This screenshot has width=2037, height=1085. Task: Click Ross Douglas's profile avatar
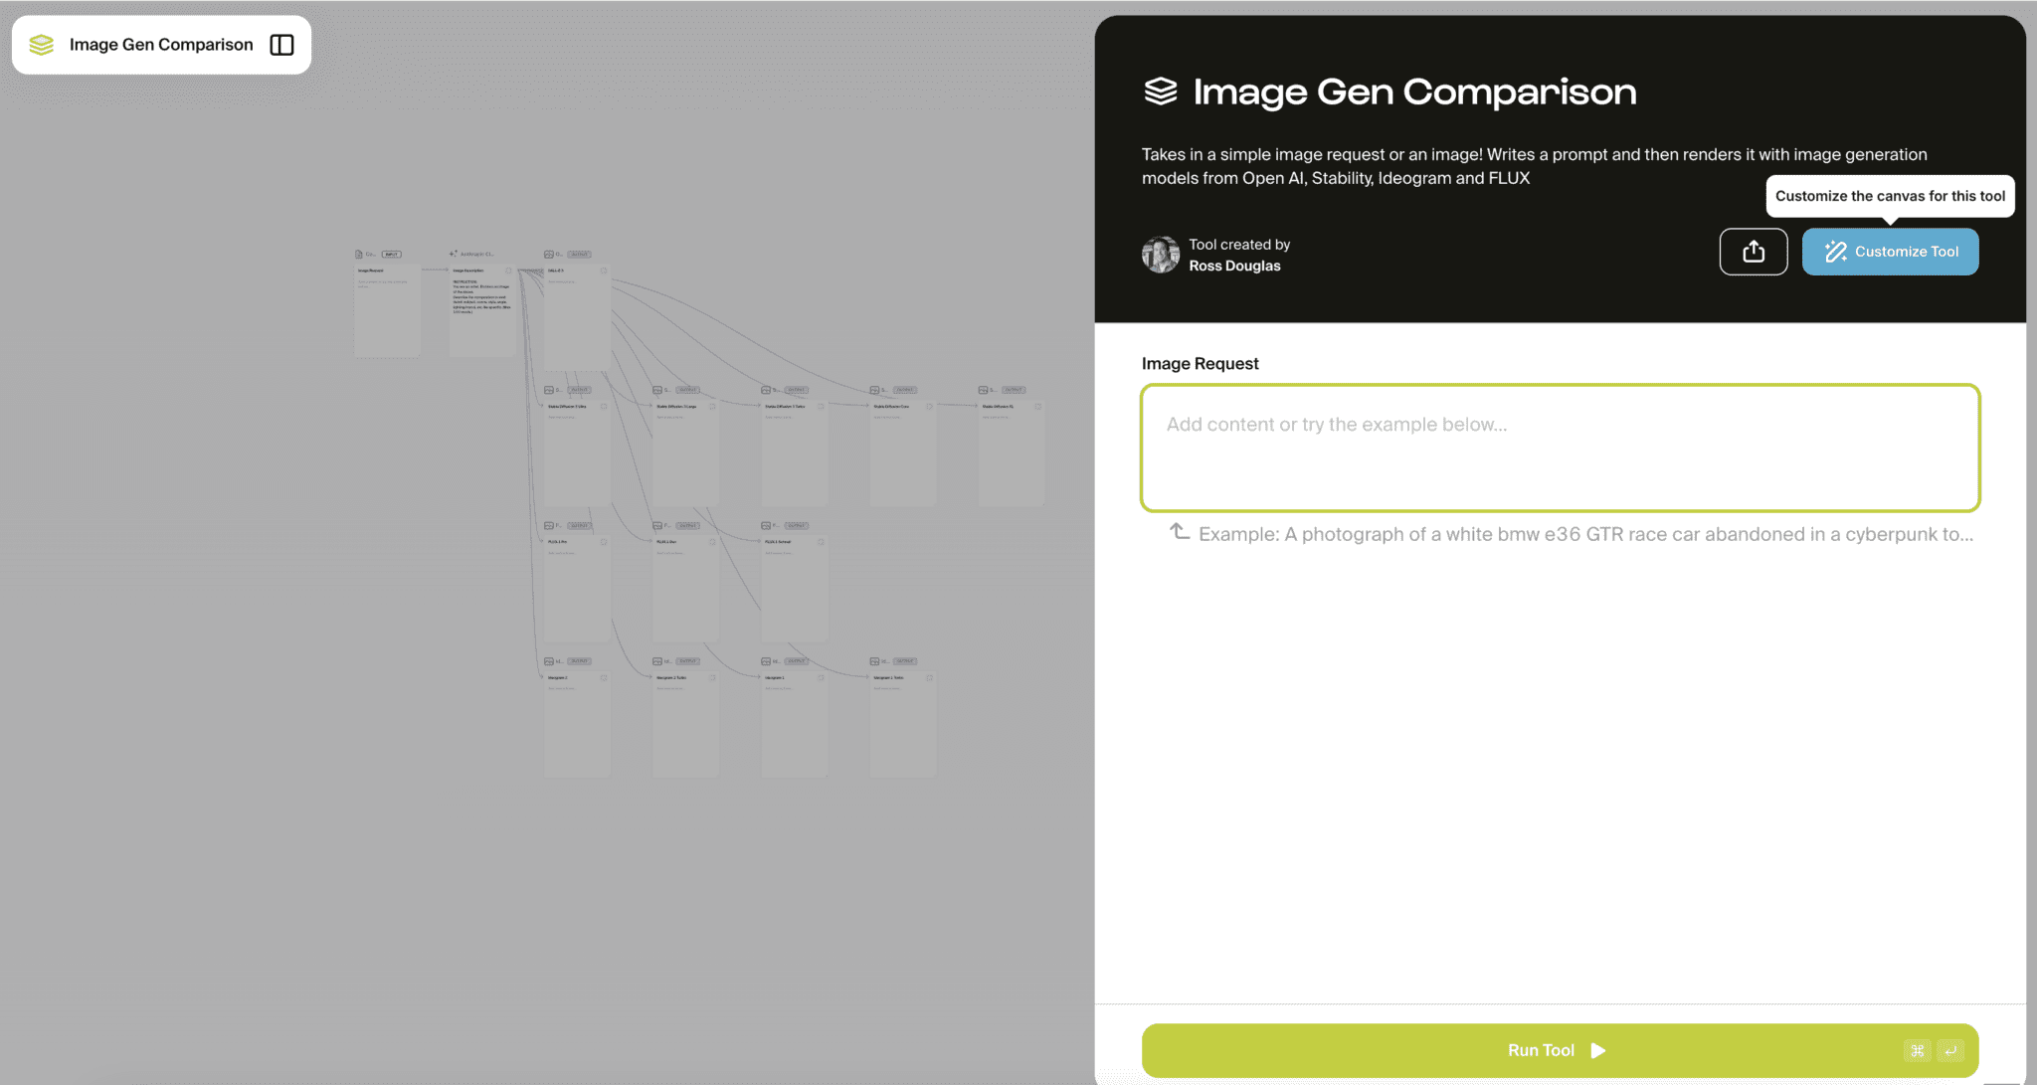[x=1160, y=255]
